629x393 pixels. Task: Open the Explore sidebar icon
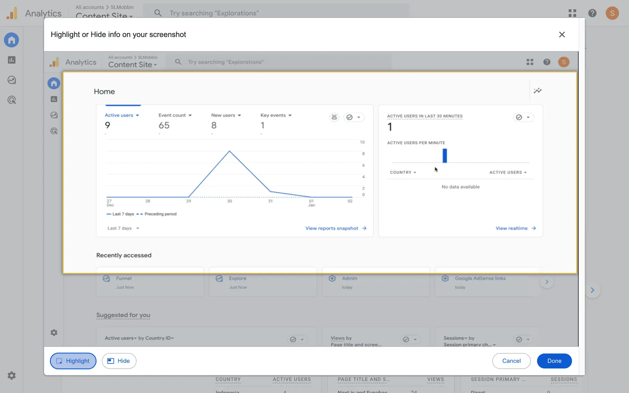[x=11, y=80]
